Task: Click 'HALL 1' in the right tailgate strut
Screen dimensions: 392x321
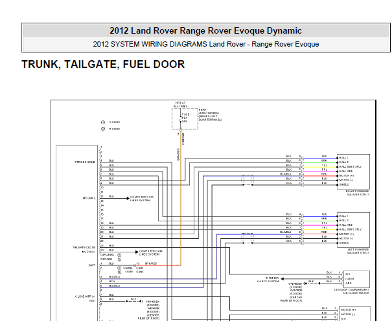Action: (344, 158)
